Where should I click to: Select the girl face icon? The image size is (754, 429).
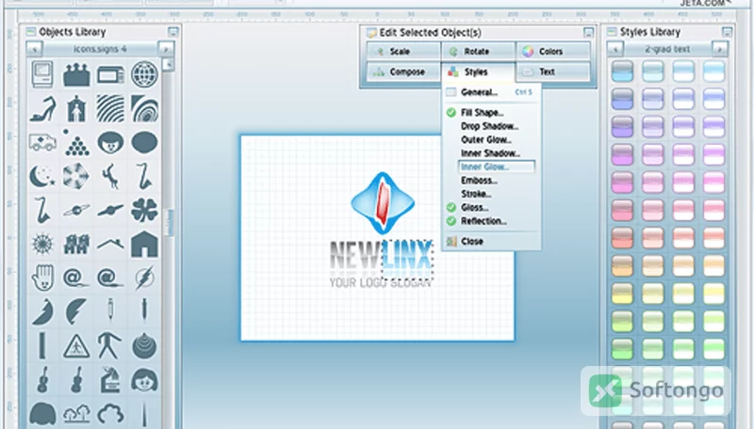click(x=144, y=379)
